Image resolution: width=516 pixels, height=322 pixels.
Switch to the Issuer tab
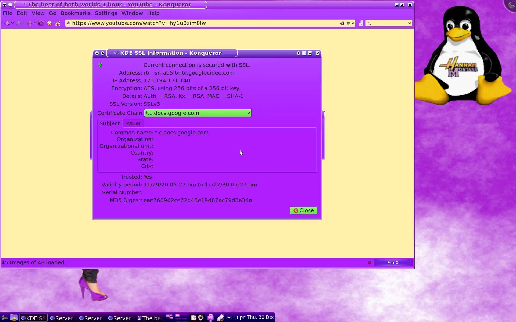[133, 123]
